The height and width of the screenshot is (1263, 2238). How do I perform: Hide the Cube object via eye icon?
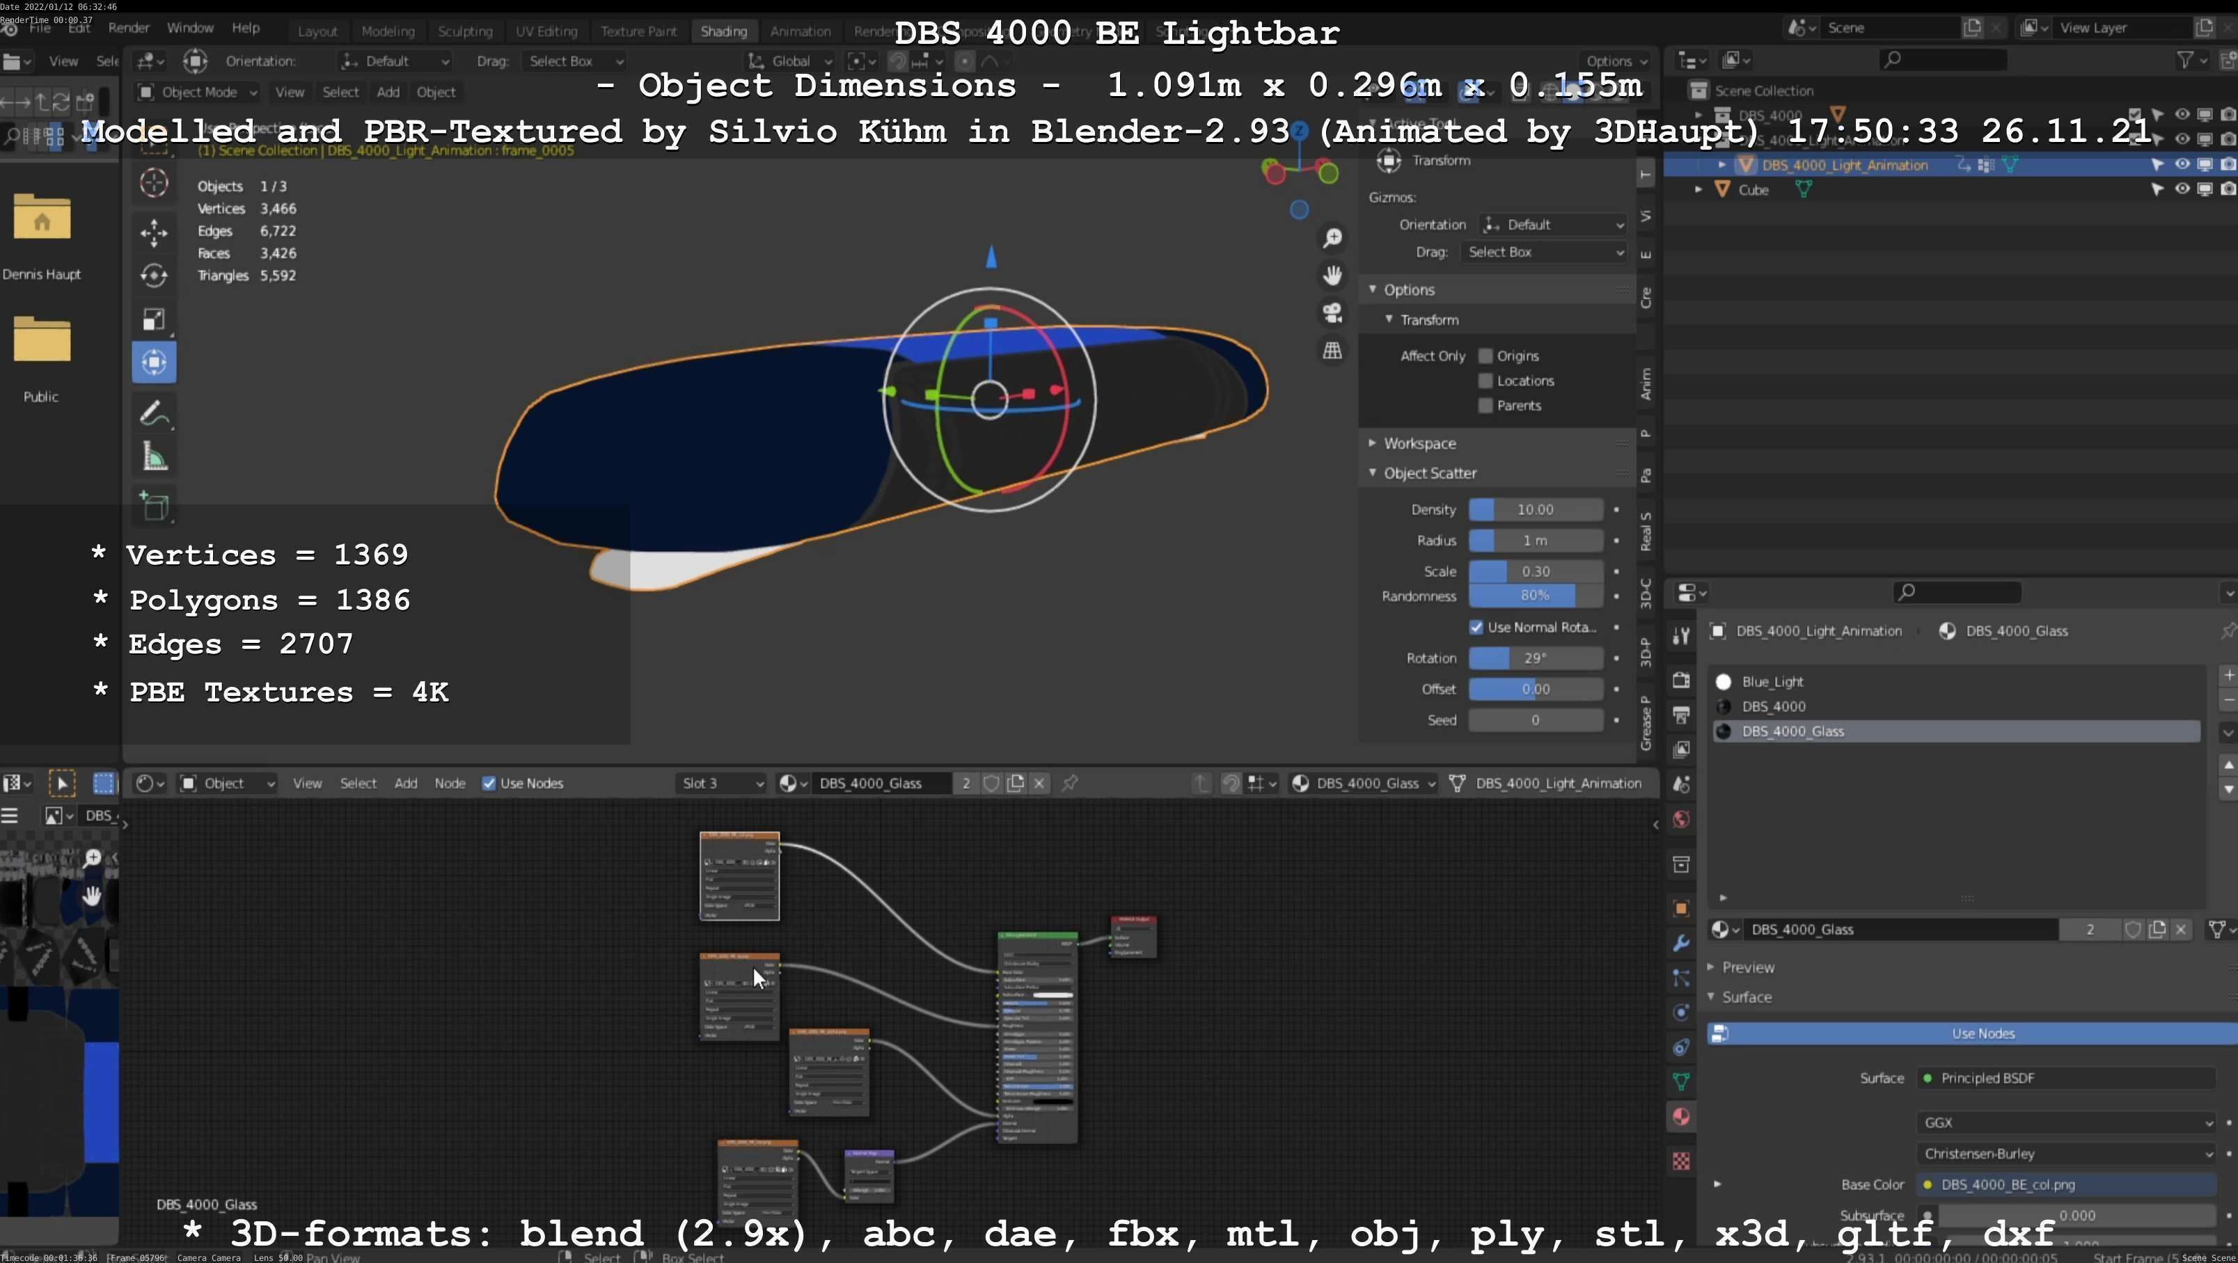coord(2182,189)
